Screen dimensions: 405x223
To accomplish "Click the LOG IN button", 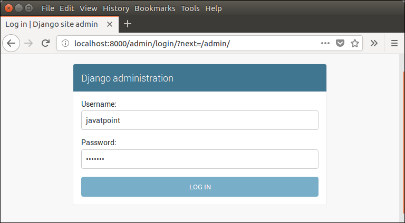I will 200,187.
